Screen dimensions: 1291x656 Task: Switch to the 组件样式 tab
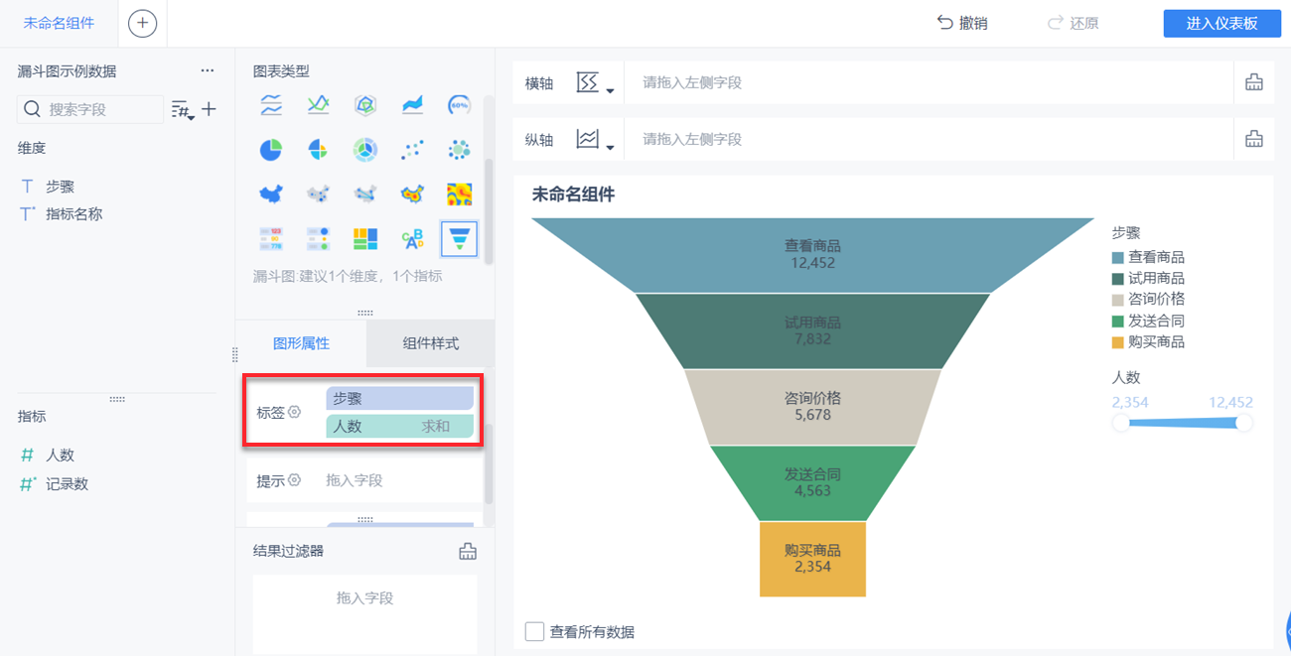click(x=430, y=343)
